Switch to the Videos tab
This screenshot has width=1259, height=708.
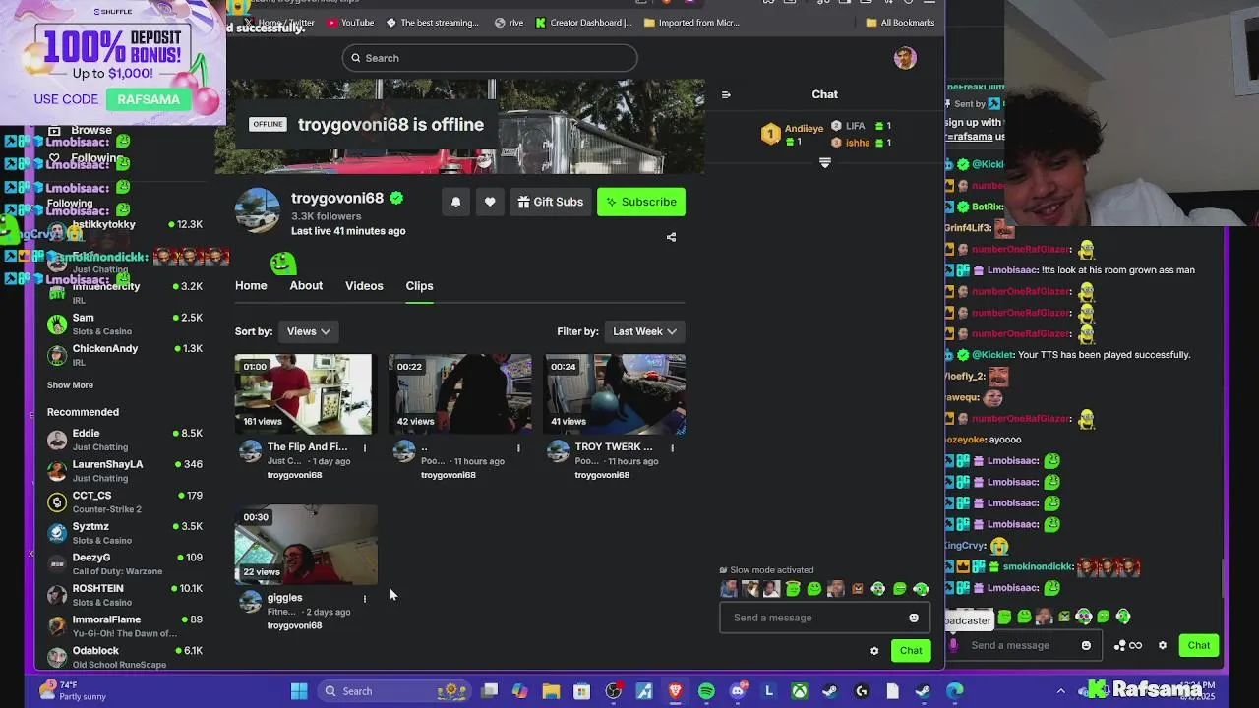[364, 285]
